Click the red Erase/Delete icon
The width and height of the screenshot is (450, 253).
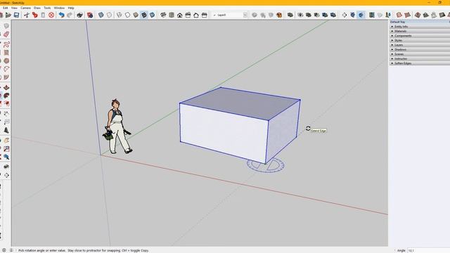(51, 15)
